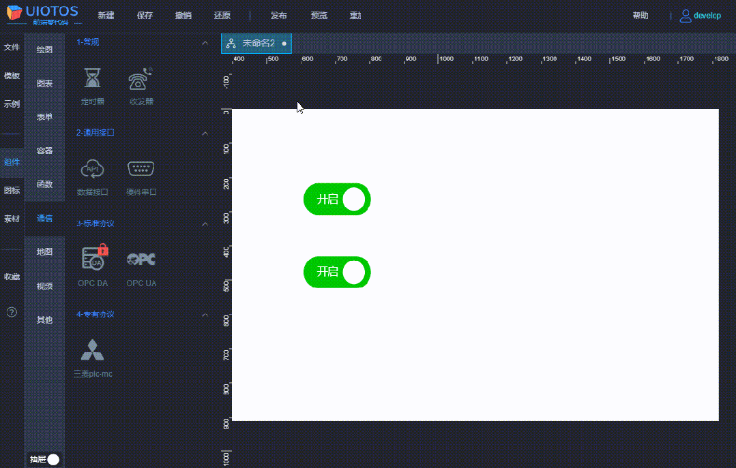Open the 素材 materials sidebar tab
Screen dimensions: 736x468
click(12, 219)
